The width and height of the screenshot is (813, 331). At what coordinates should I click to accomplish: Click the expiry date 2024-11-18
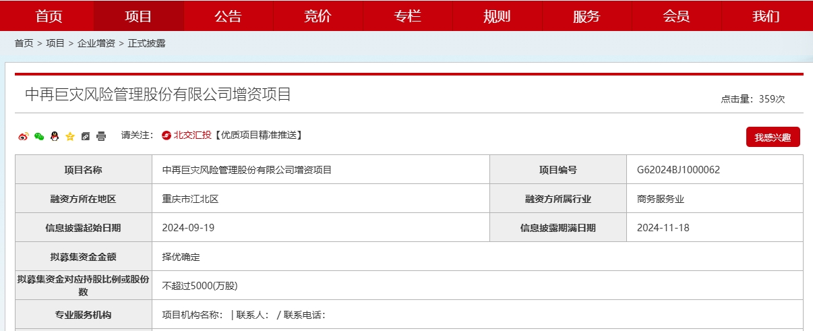click(663, 228)
